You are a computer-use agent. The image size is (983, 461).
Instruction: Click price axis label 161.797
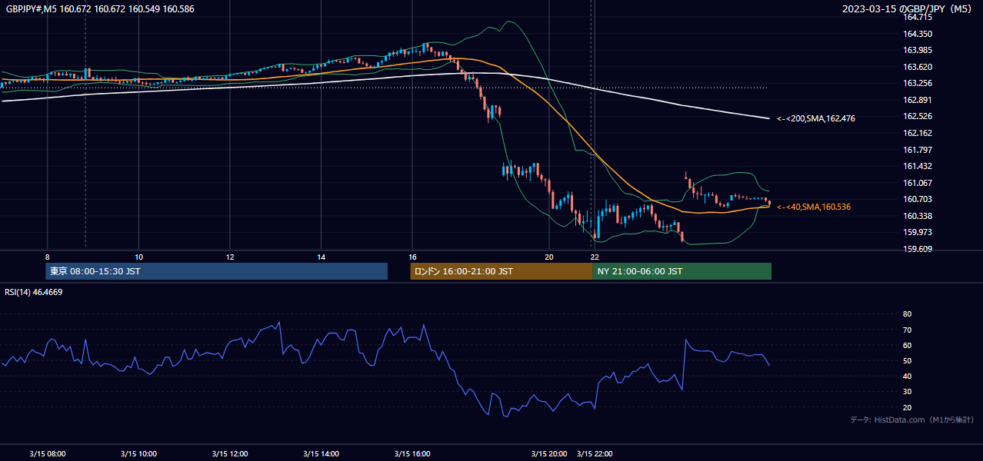pyautogui.click(x=918, y=150)
